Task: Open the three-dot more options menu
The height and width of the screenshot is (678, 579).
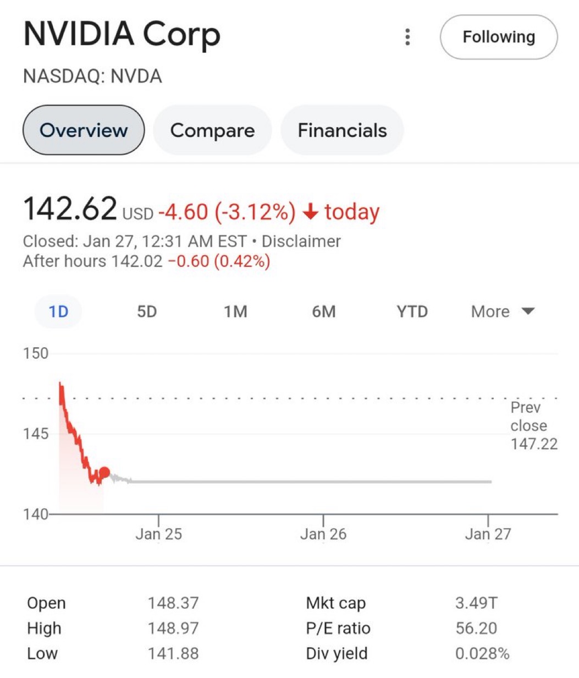Action: pos(407,37)
